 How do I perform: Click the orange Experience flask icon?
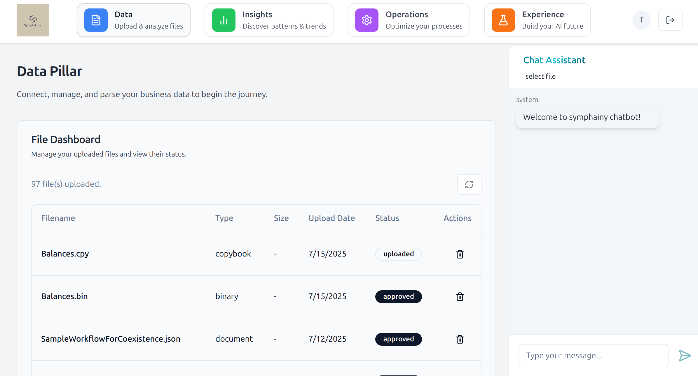pos(503,20)
